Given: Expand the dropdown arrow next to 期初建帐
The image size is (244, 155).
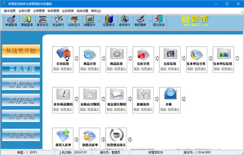Looking at the screenshot, I should pos(150,21).
